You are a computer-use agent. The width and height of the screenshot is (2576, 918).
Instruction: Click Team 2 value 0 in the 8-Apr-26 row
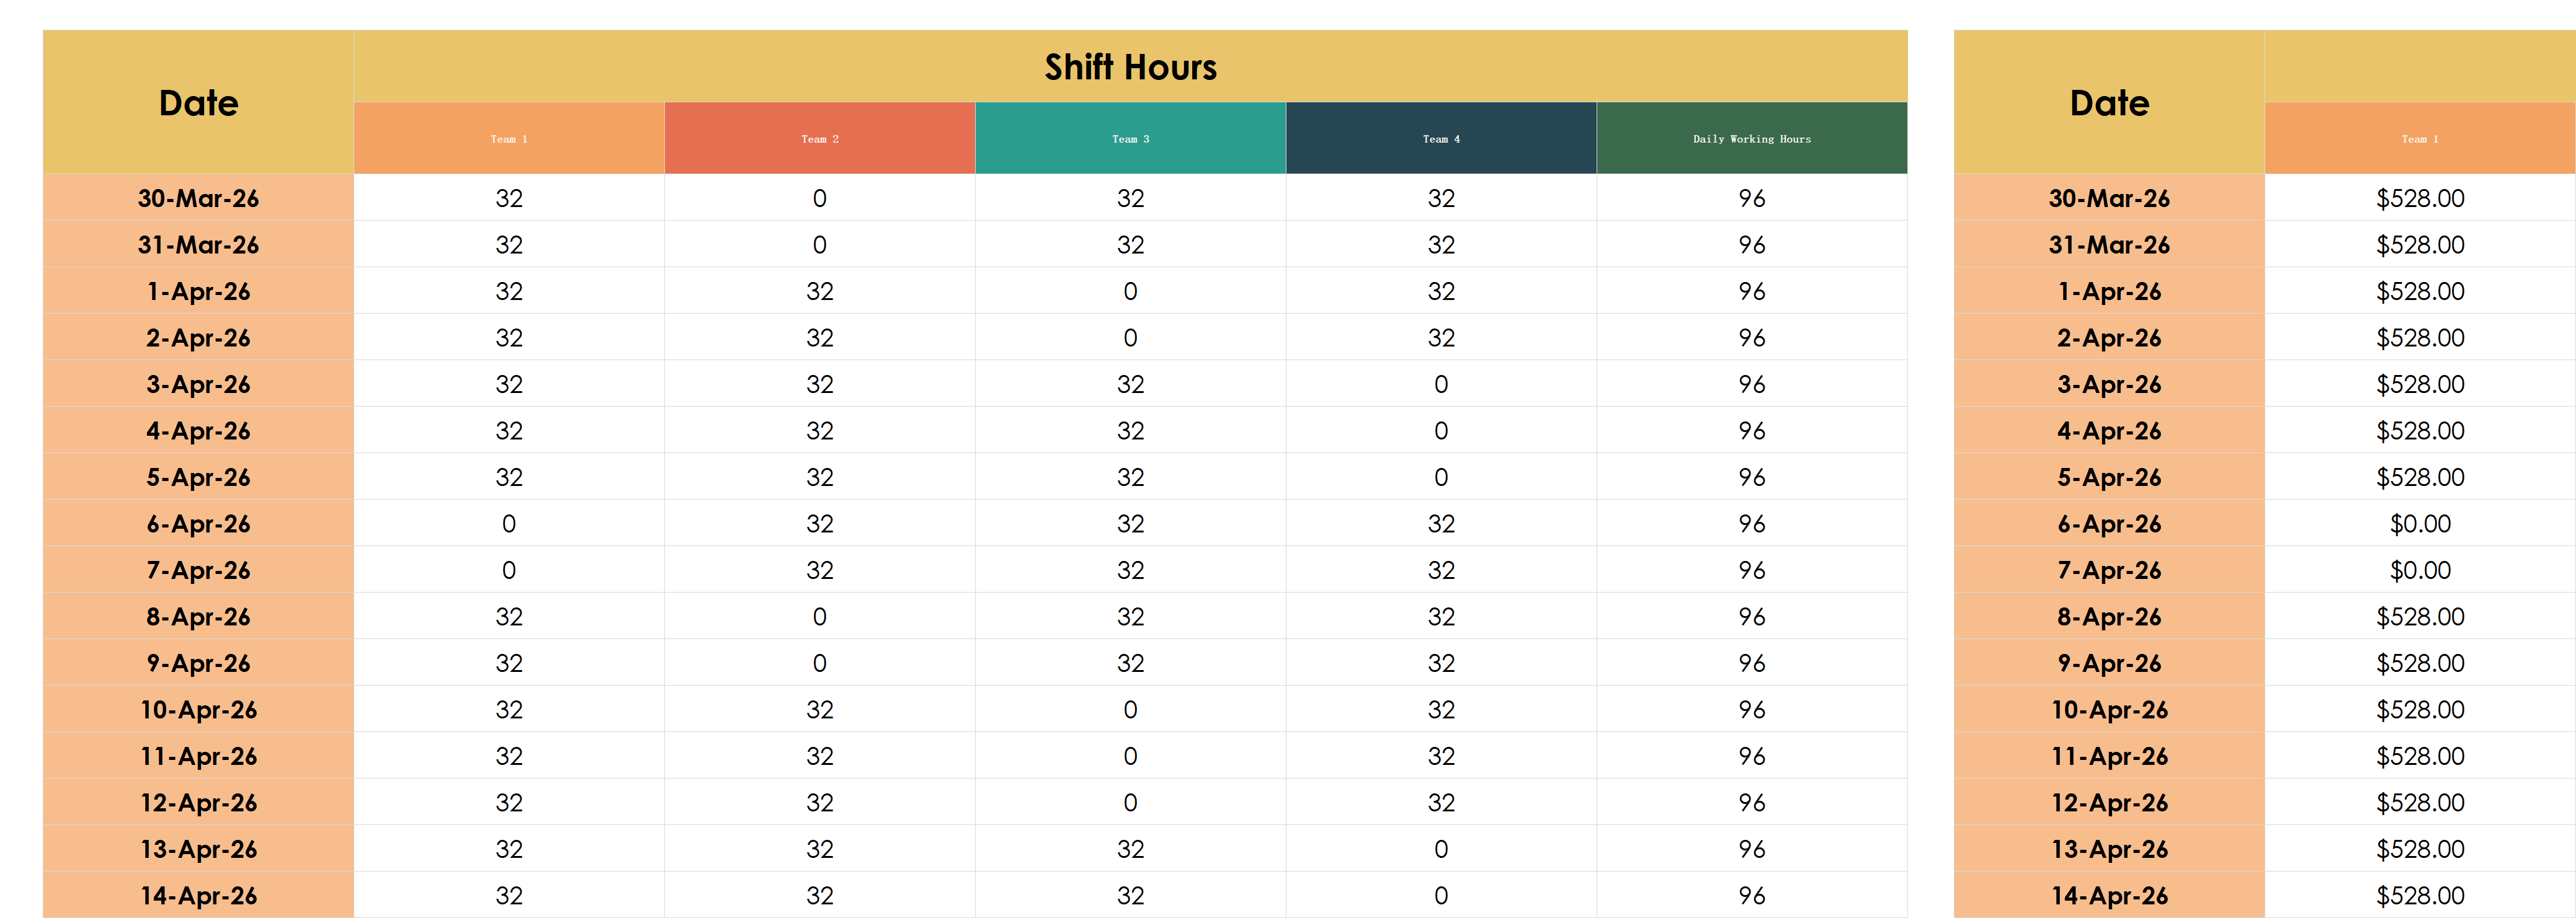point(820,616)
